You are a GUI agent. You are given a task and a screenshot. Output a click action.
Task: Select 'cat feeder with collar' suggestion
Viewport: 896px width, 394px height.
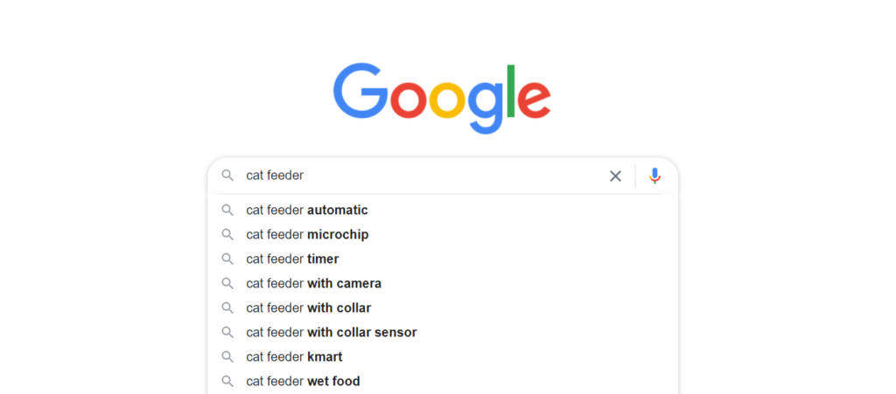coord(443,308)
